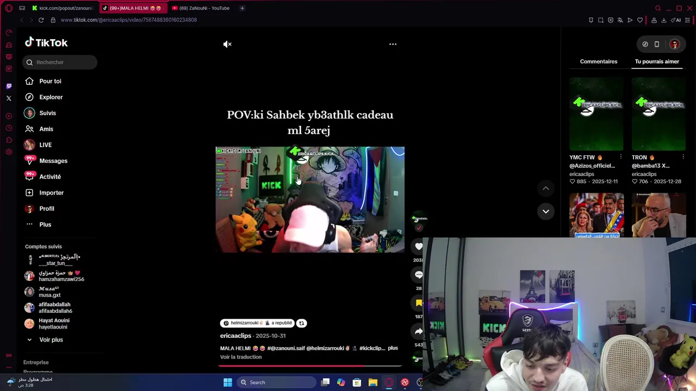Open the TRON suggested video thumbnail
Image resolution: width=696 pixels, height=391 pixels.
[658, 114]
